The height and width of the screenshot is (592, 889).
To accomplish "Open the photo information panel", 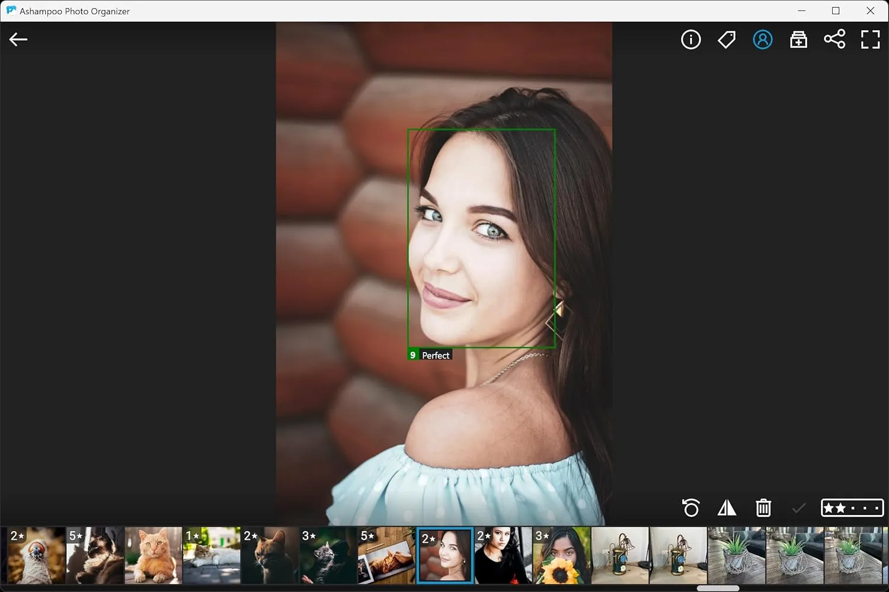I will click(x=690, y=39).
